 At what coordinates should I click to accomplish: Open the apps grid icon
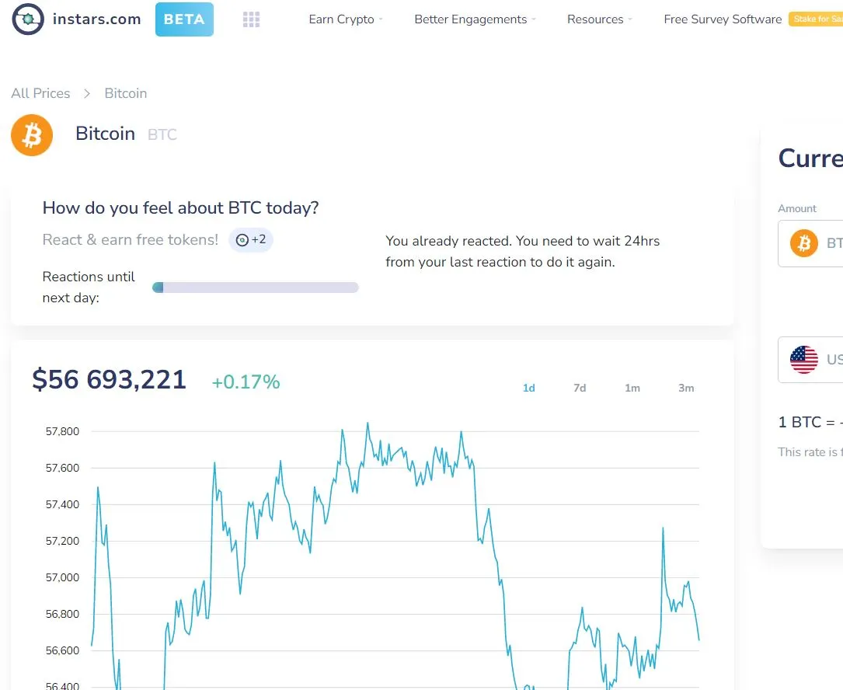click(x=251, y=19)
